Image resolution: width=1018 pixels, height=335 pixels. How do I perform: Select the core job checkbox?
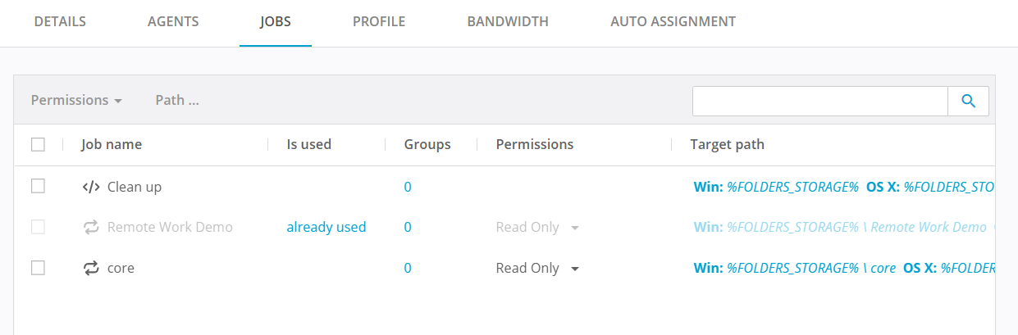tap(38, 267)
